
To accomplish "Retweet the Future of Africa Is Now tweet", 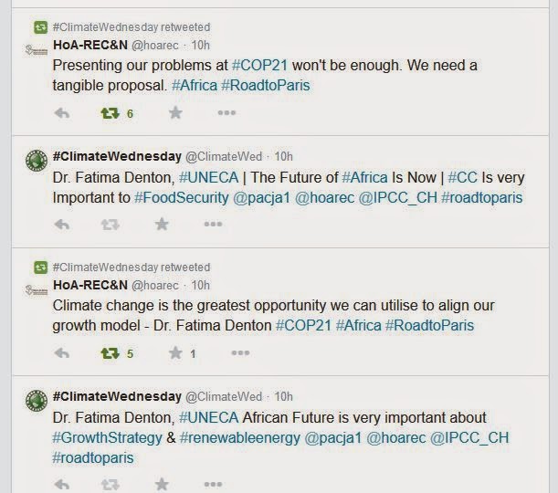I will click(111, 224).
